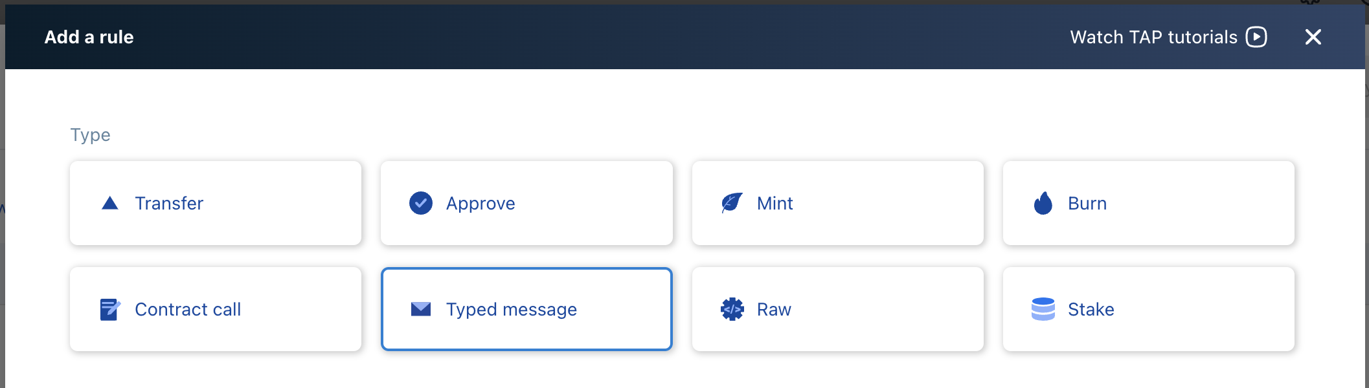Click the Raw code gear icon
The height and width of the screenshot is (388, 1369).
point(732,309)
